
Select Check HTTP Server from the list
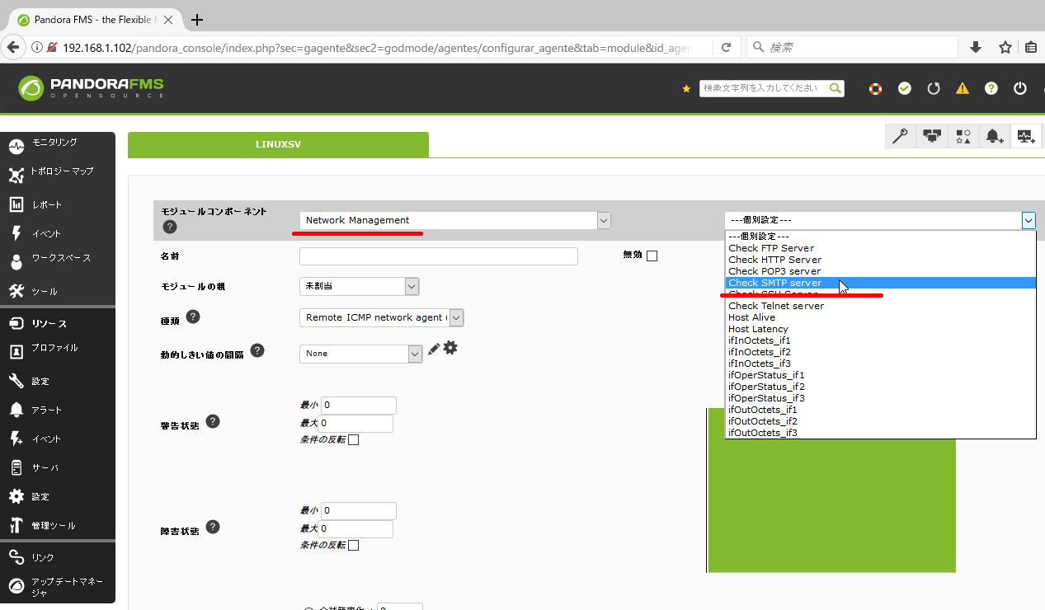pyautogui.click(x=880, y=260)
